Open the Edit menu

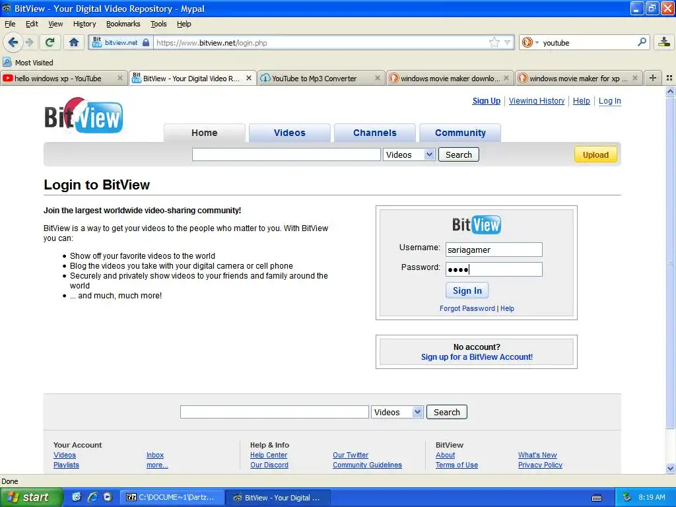pyautogui.click(x=32, y=24)
